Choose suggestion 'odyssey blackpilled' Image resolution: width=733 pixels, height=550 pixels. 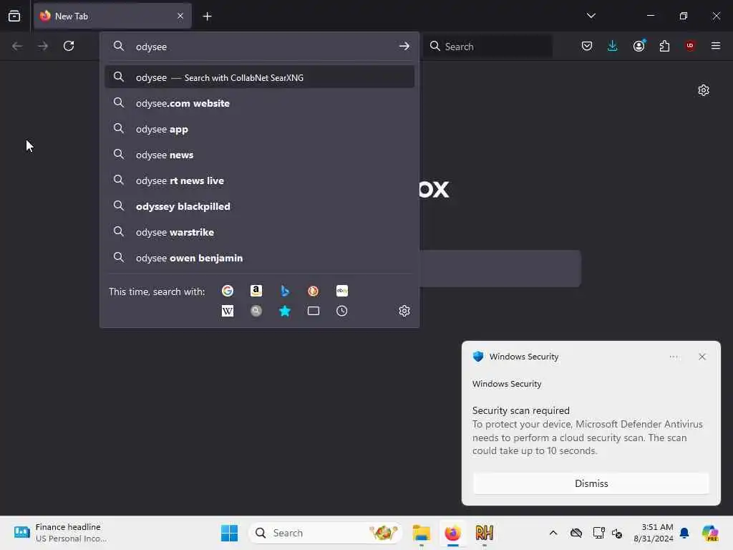coord(259,206)
